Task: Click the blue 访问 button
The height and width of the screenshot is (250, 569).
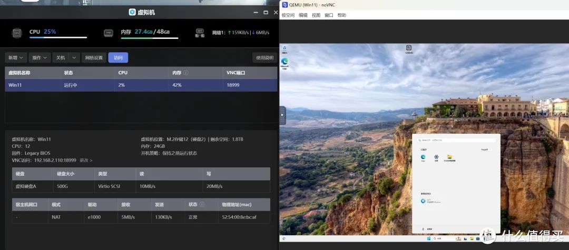Action: (118, 58)
